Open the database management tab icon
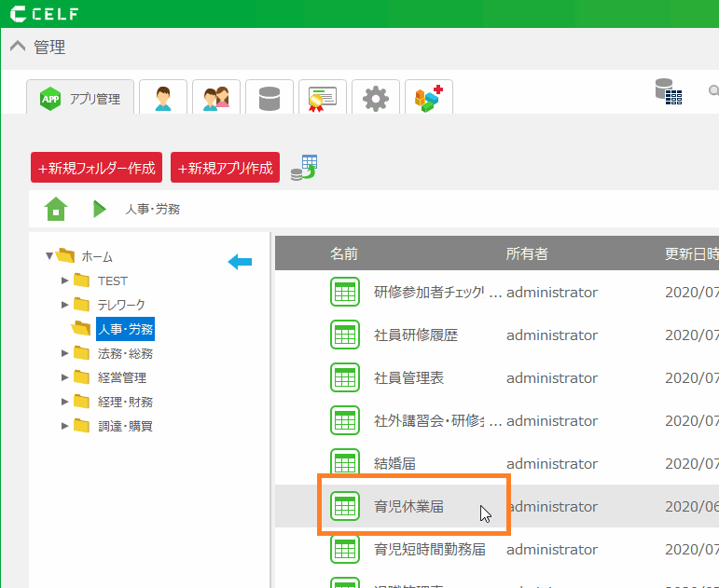 pos(270,98)
